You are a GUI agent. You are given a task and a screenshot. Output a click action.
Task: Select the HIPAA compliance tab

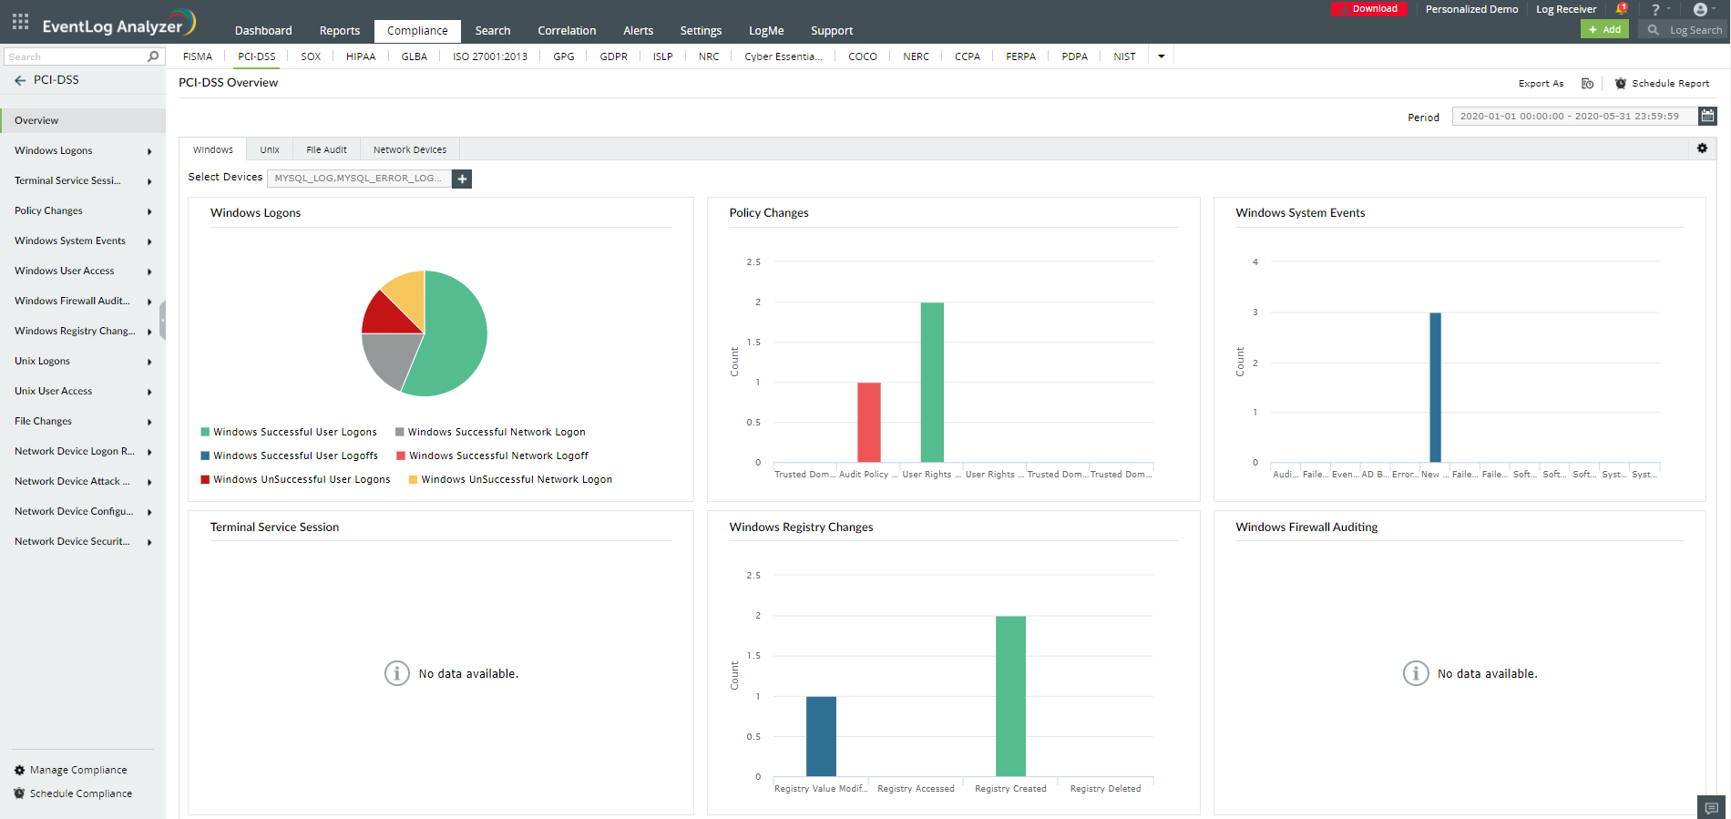(x=361, y=56)
